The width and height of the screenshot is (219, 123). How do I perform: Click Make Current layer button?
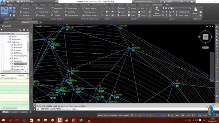pyautogui.click(x=182, y=12)
